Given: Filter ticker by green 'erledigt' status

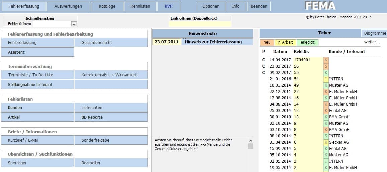Looking at the screenshot, I should [x=307, y=42].
